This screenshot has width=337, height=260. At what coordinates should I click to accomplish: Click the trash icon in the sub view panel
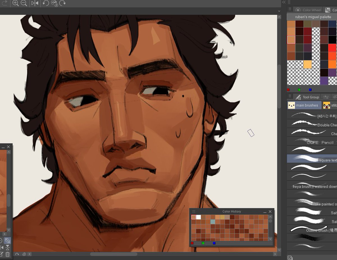point(8,254)
